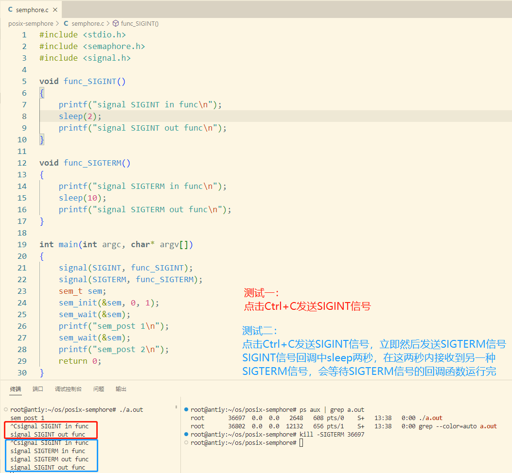Open semphore.c in the breadcrumb path

[88, 23]
